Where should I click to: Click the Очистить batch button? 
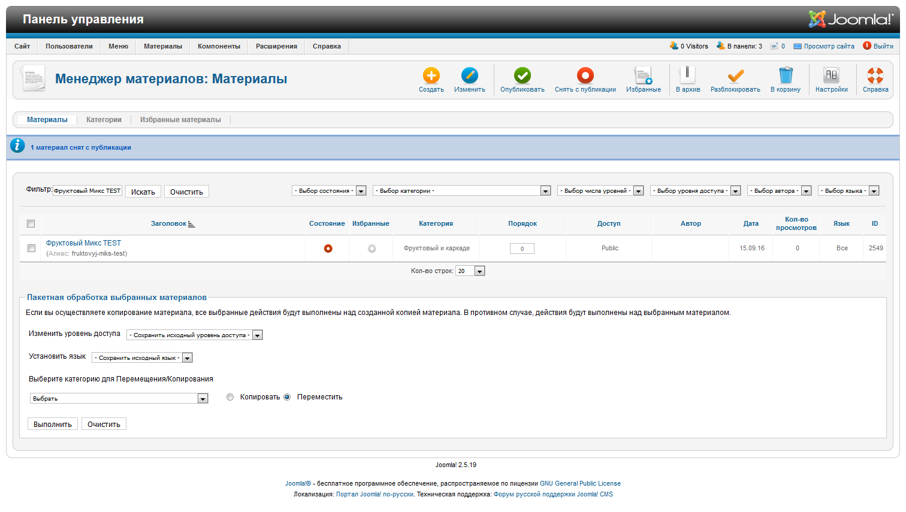[104, 424]
